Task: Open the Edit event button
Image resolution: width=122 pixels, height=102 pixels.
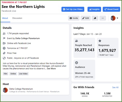Action: 85,18
